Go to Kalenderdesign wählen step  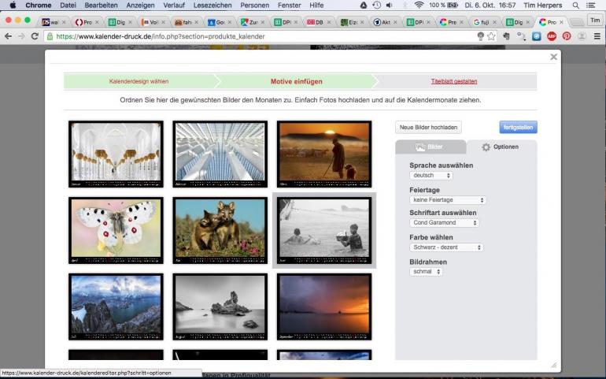[139, 81]
